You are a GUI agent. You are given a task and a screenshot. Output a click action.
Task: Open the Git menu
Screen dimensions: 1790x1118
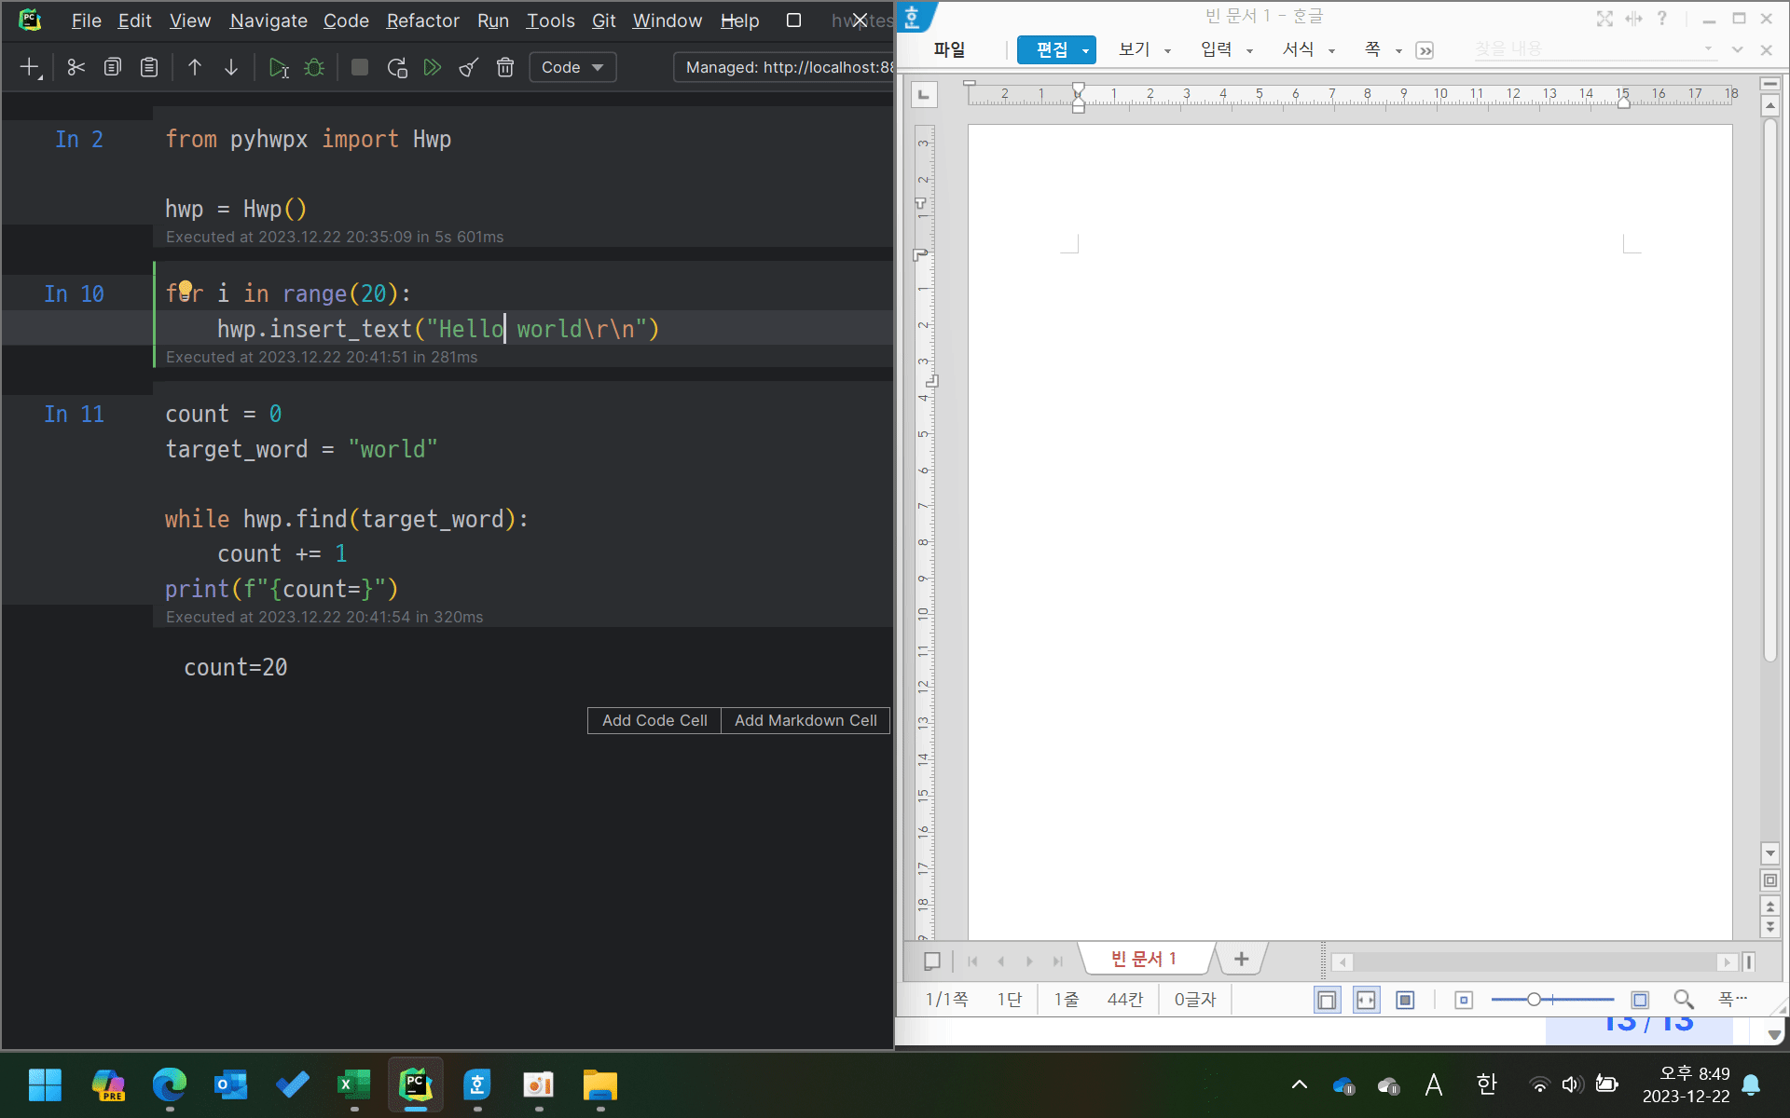point(604,20)
